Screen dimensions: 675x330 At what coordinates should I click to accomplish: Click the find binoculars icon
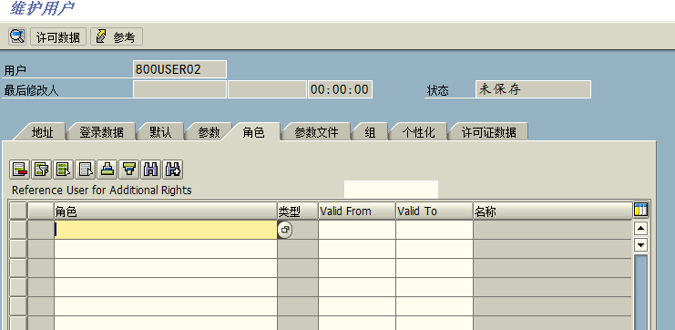click(151, 170)
